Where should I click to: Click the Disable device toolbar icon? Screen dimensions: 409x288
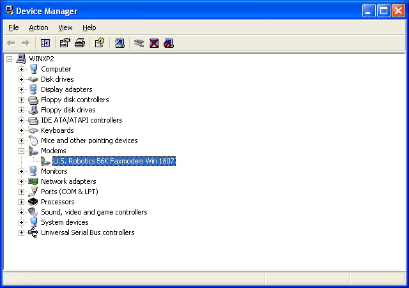pos(168,43)
